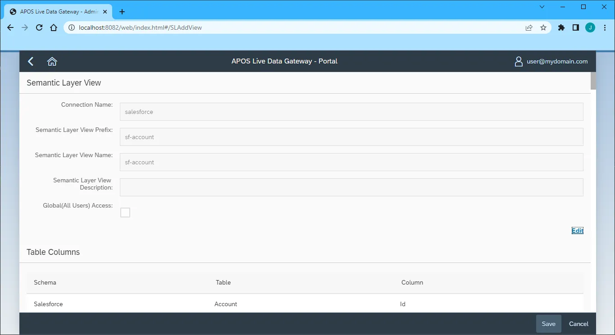Expand the tab search chevron

[x=542, y=7]
